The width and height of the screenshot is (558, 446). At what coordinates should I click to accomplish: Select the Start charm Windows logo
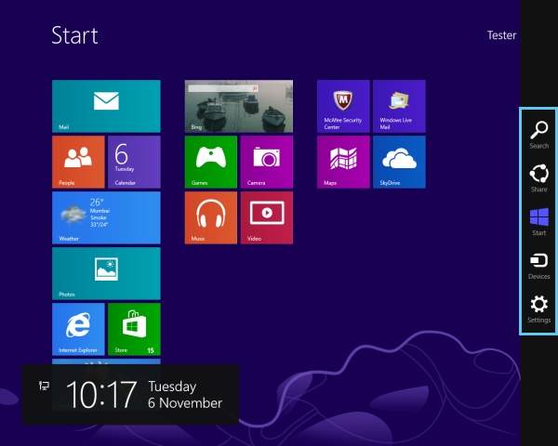click(538, 220)
